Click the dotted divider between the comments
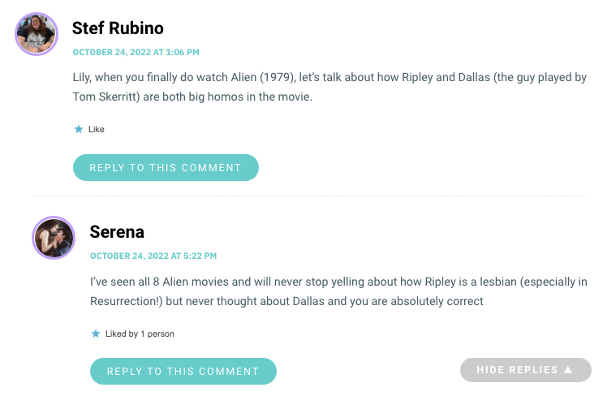 coord(309,196)
